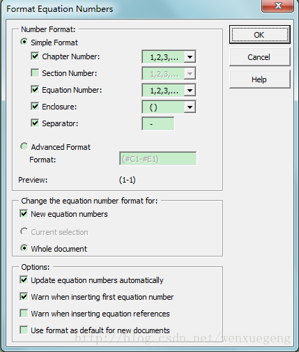The width and height of the screenshot is (299, 352).
Task: Enable Warn when inserting equation references
Action: [x=24, y=314]
